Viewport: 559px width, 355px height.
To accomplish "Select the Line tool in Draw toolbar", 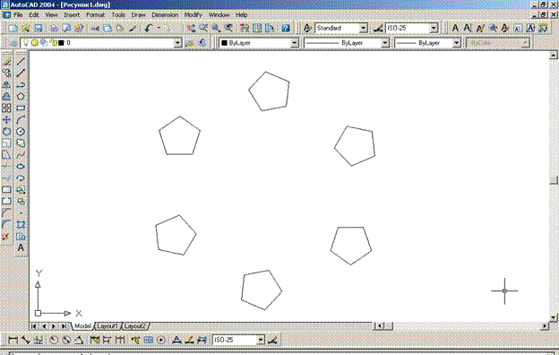I will coord(21,61).
